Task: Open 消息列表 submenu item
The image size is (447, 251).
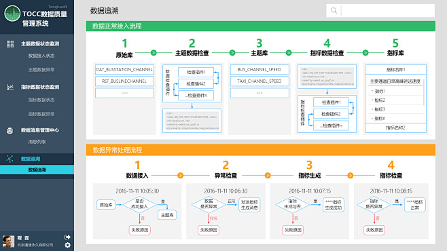Action: [37, 142]
